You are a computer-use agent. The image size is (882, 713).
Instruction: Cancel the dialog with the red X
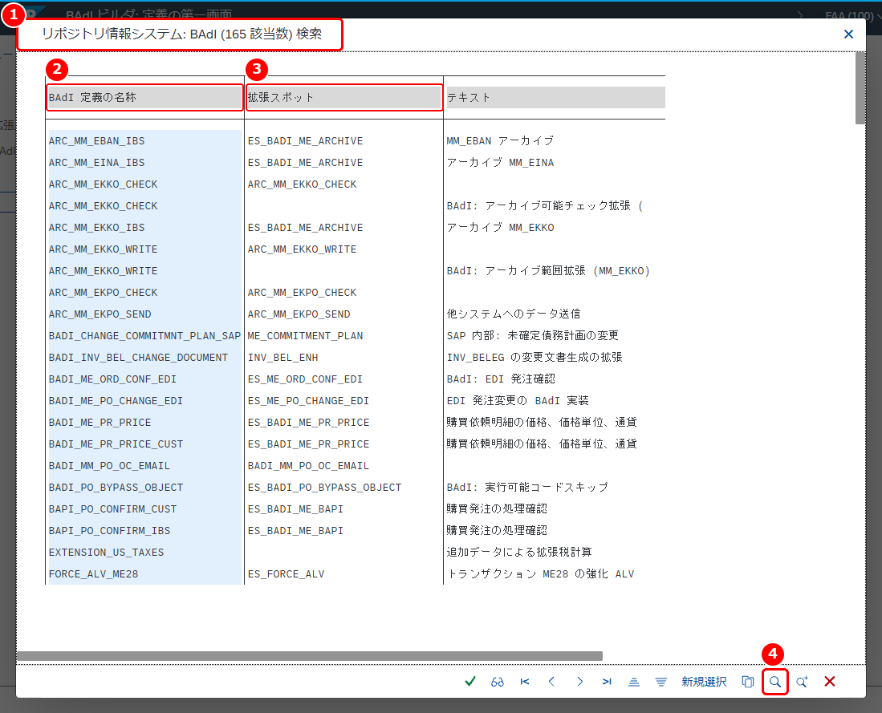(x=830, y=682)
